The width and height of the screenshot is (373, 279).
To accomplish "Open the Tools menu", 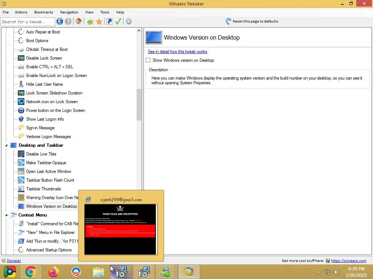I will [105, 12].
